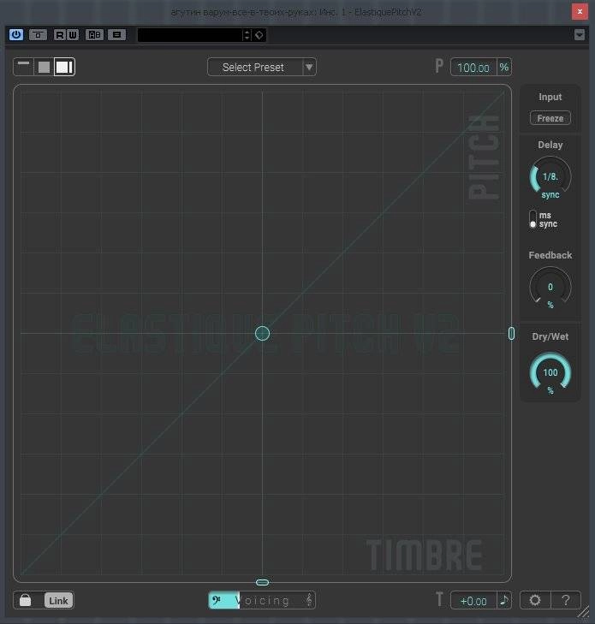This screenshot has width=595, height=624.
Task: Switch to full view with side panel icon
Action: click(64, 67)
